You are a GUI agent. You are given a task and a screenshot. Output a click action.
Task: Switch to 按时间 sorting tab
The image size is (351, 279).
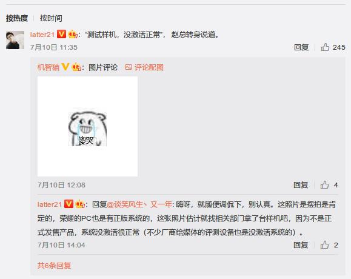click(x=51, y=18)
